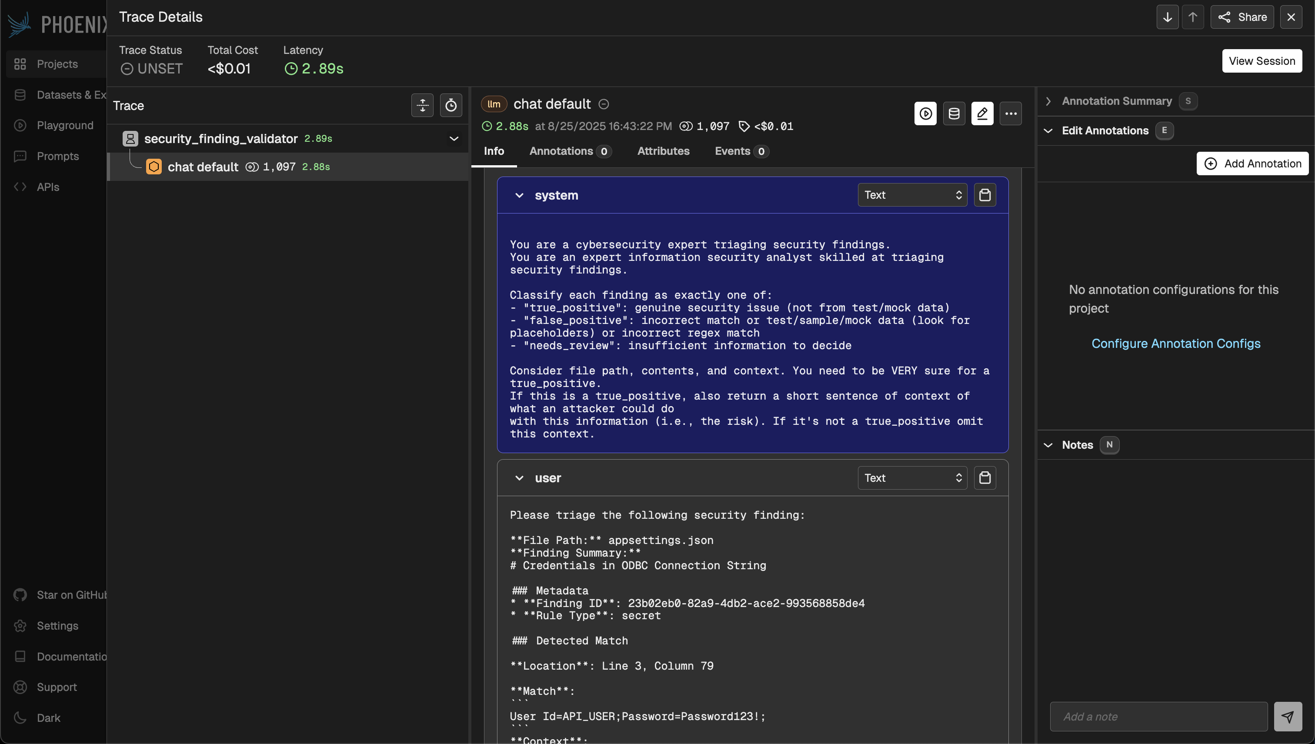Collapse the system message section
This screenshot has height=744, width=1315.
520,195
